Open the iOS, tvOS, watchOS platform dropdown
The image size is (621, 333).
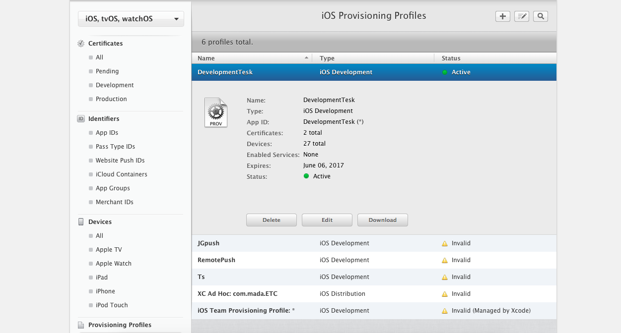(x=131, y=19)
